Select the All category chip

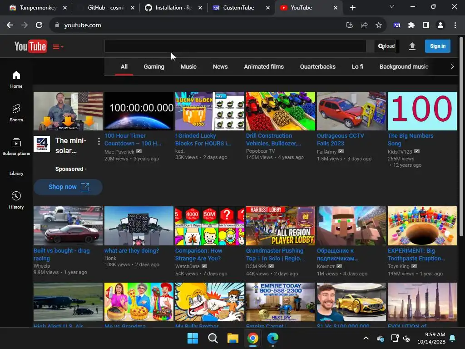124,67
